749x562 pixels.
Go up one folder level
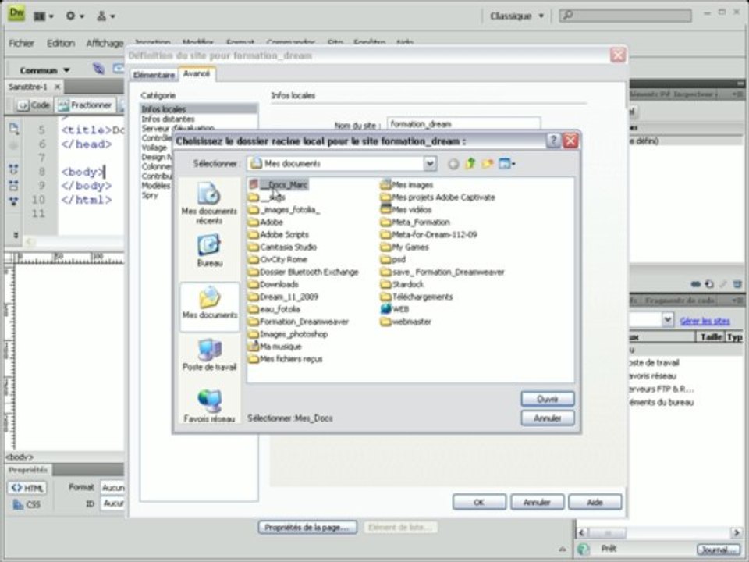470,164
